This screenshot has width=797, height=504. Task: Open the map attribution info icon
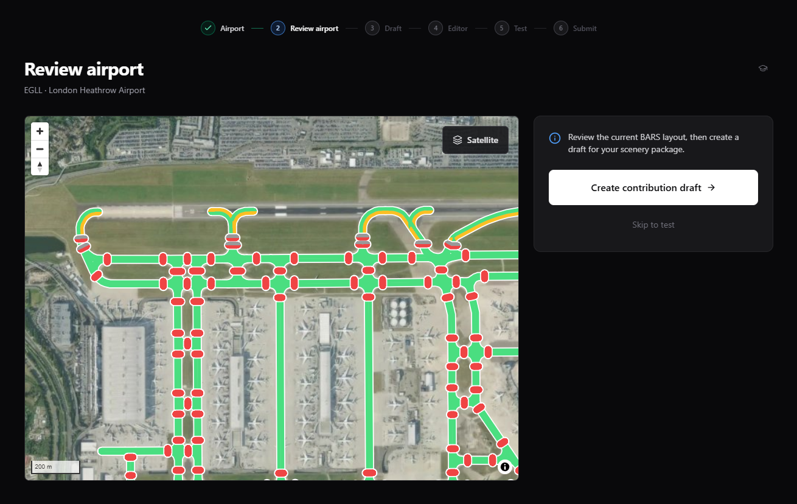(x=505, y=467)
